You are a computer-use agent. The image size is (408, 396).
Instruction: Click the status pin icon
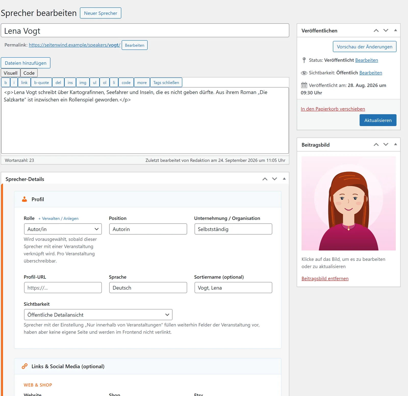coord(304,60)
